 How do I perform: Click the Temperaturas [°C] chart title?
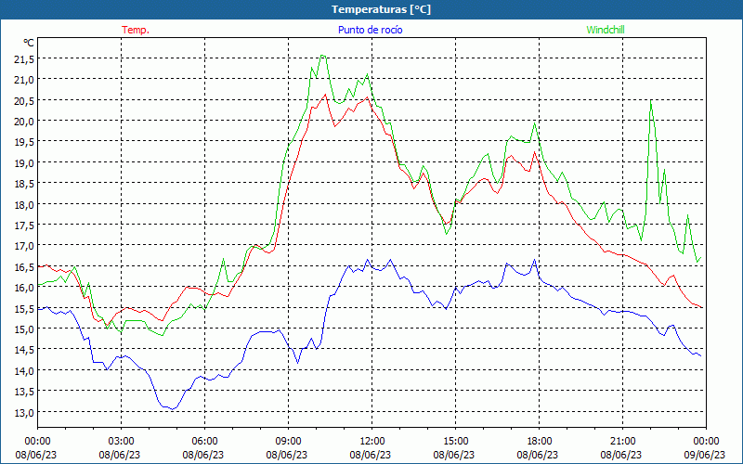tap(381, 9)
